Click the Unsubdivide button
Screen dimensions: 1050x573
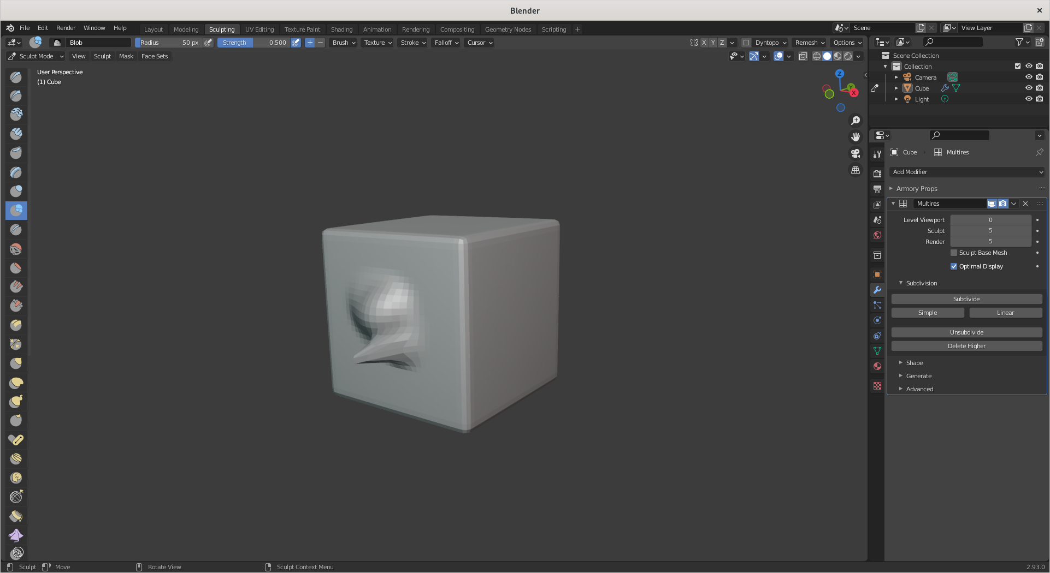[x=967, y=332]
